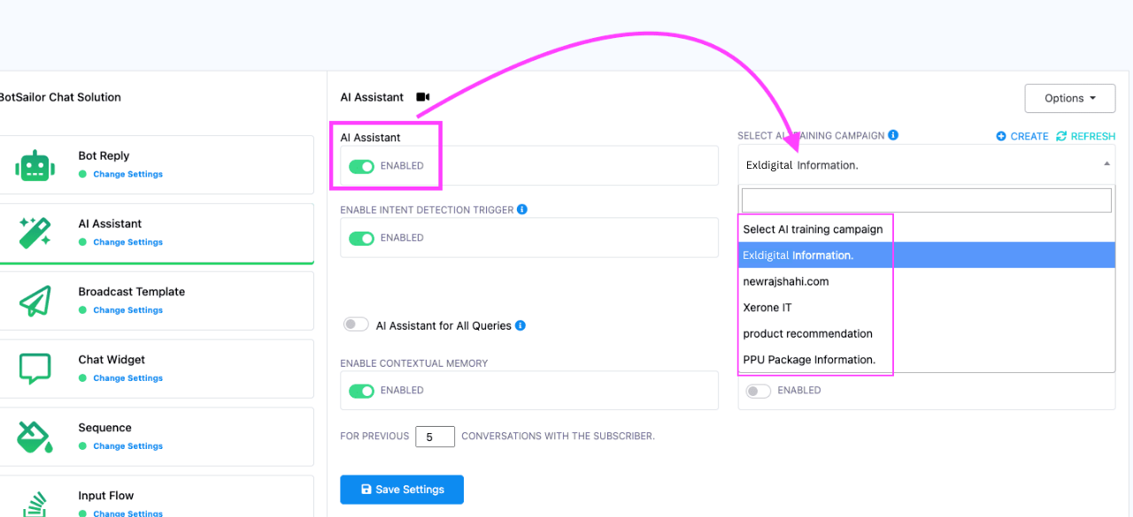Click info icon beside Intent Detection Trigger
The image size is (1133, 517).
click(522, 209)
